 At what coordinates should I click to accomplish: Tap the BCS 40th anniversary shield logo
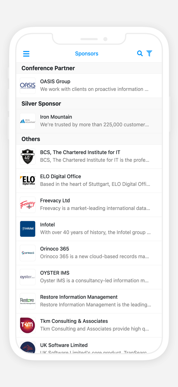point(28,156)
